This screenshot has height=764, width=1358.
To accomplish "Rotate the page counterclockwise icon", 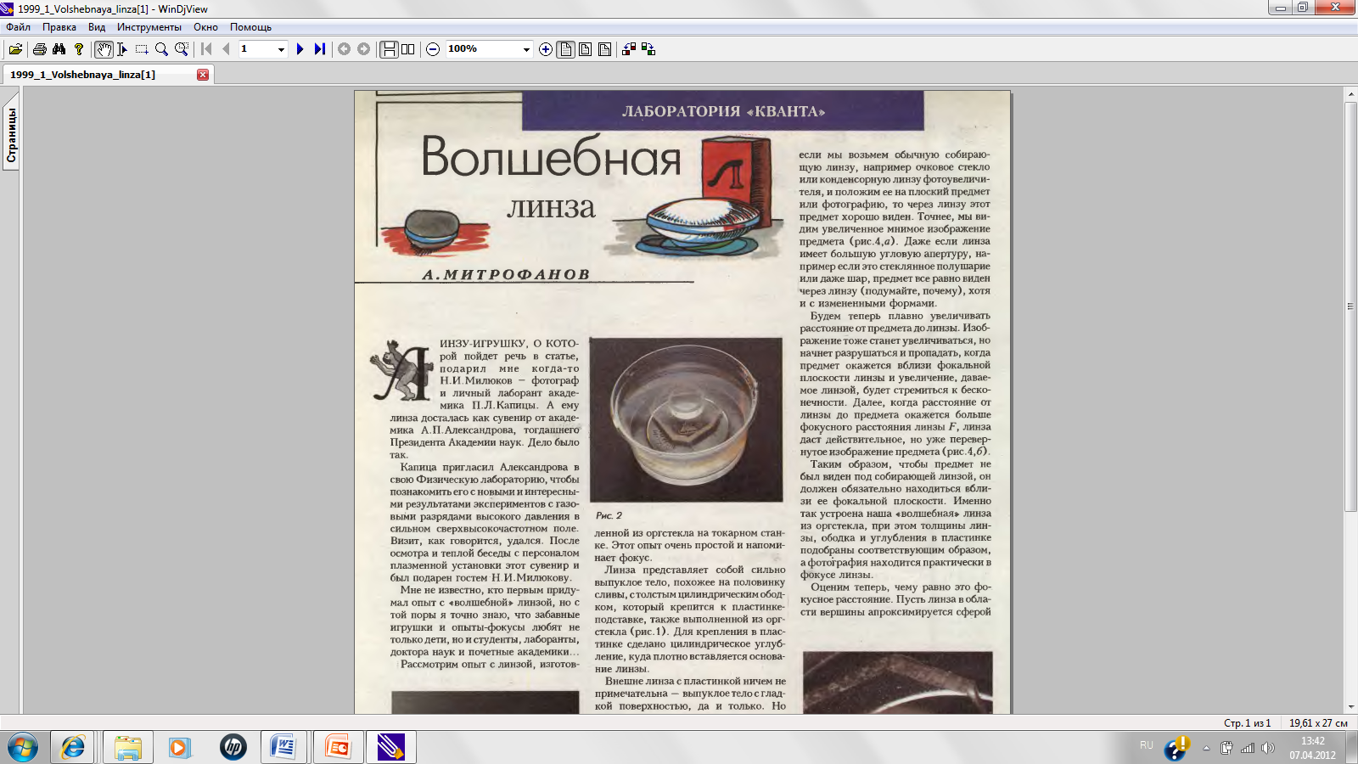I will tap(629, 49).
